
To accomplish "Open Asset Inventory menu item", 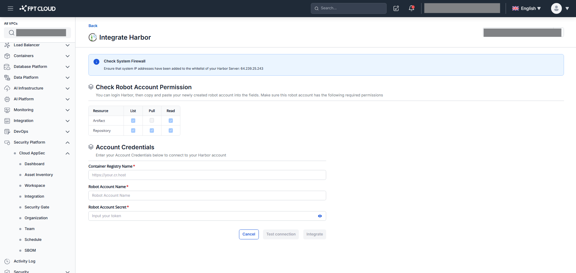I will pos(39,175).
